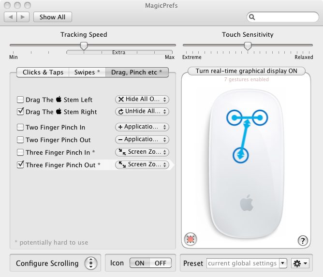Open the Hide All dropdown for Stem Left
This screenshot has height=277, width=323.
point(142,99)
